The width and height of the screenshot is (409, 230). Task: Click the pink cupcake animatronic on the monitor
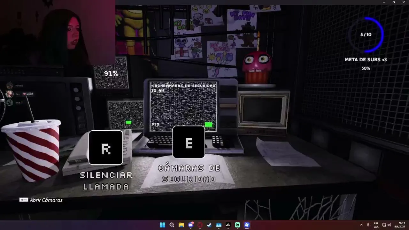click(258, 68)
